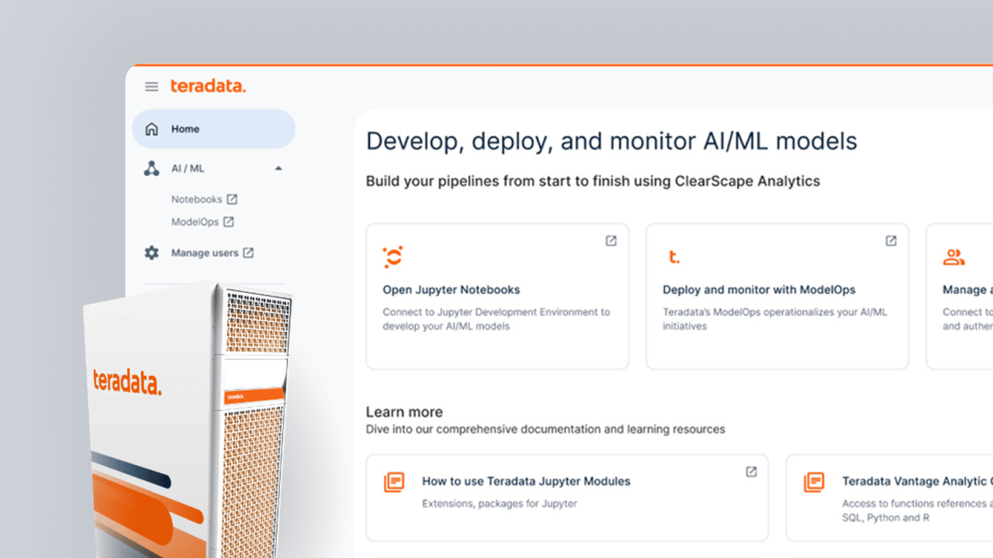Image resolution: width=993 pixels, height=558 pixels.
Task: Click the Manage users gear icon
Action: tap(152, 253)
